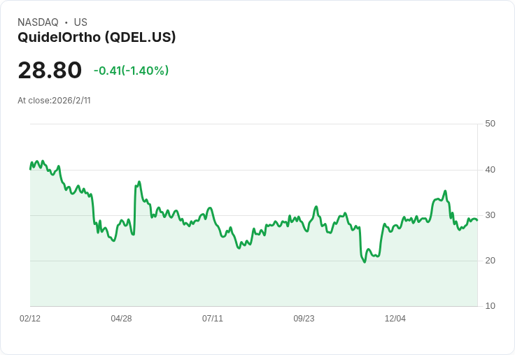This screenshot has width=515, height=355.
Task: Click the 40 value on y-axis
Action: tap(490, 170)
